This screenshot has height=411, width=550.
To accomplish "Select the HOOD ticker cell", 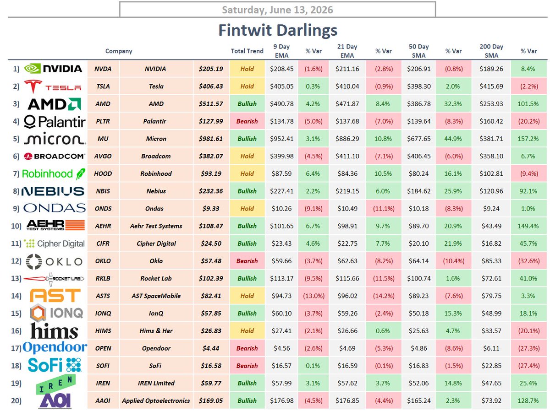I will point(103,173).
